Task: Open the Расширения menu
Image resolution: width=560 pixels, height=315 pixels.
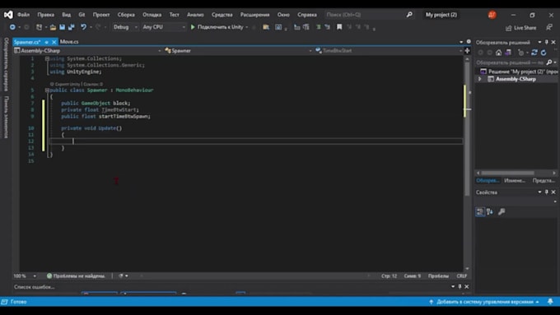Action: coord(254,15)
